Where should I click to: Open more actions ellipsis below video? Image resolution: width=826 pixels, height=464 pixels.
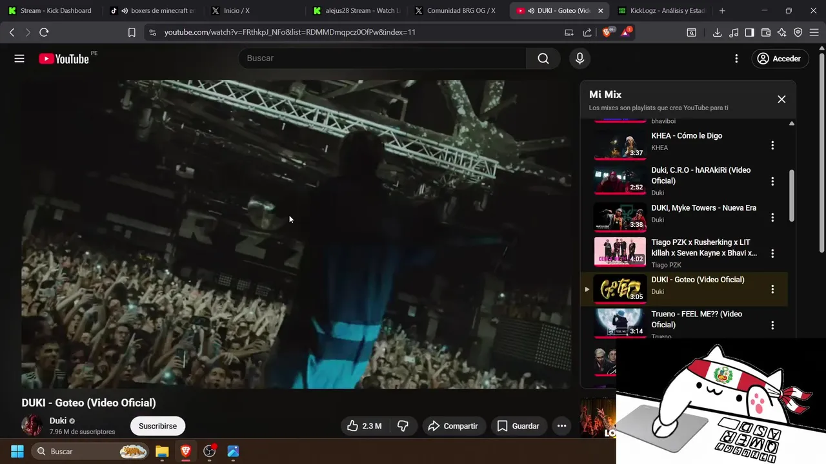point(561,426)
